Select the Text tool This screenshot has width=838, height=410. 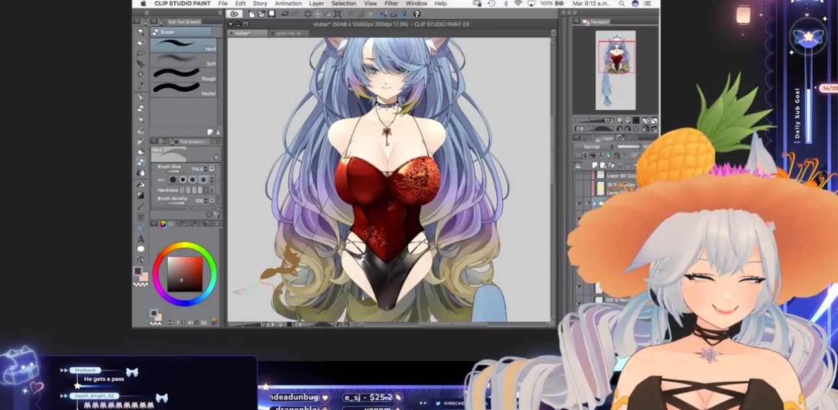click(140, 239)
